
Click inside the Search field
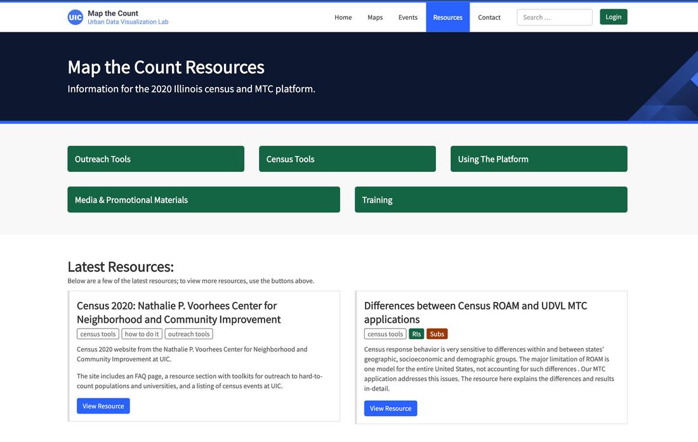[554, 16]
